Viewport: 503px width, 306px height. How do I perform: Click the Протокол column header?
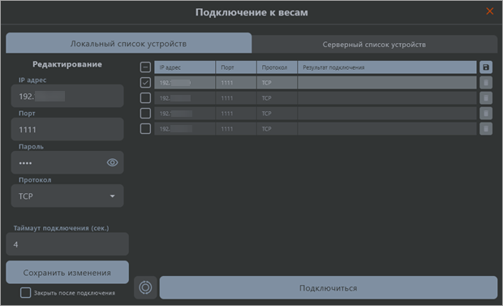click(277, 67)
